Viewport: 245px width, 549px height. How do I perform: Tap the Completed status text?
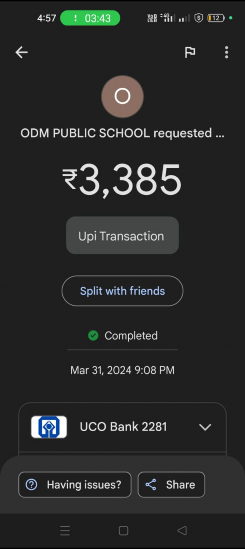131,336
